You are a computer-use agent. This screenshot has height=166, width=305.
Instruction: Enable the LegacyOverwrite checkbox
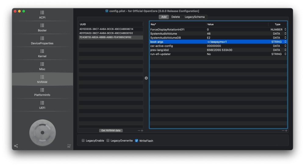(108, 140)
